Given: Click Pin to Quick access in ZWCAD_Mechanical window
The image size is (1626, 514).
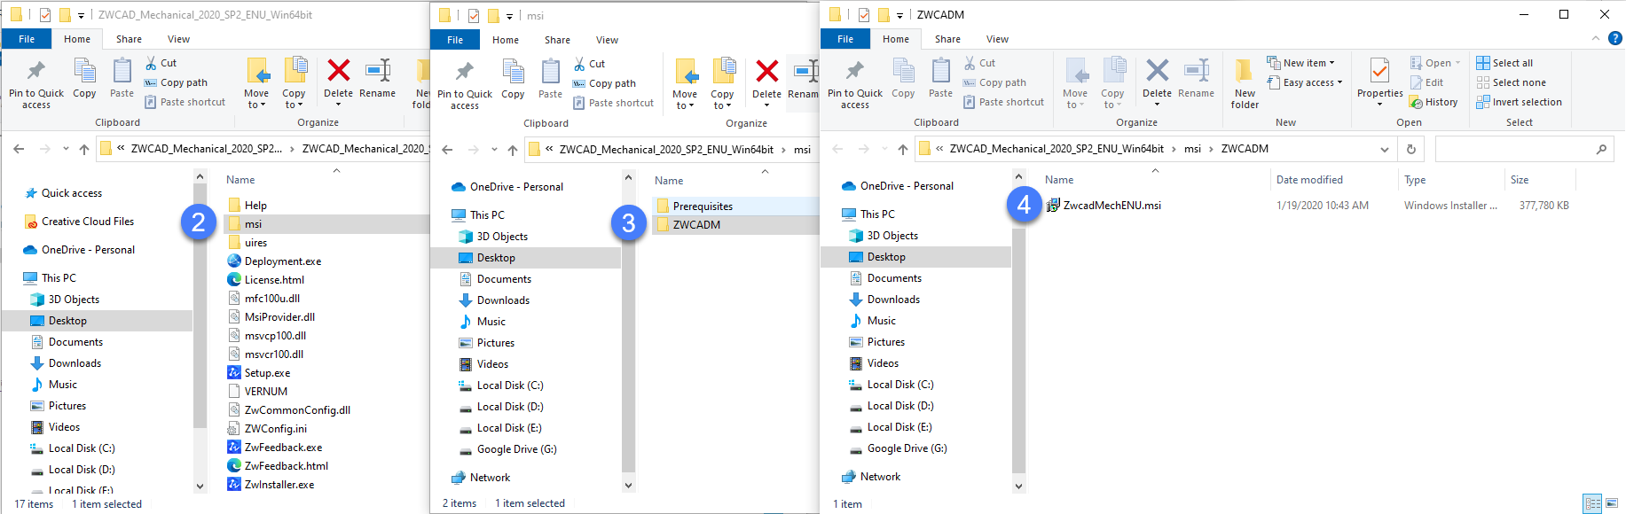Looking at the screenshot, I should click(36, 84).
